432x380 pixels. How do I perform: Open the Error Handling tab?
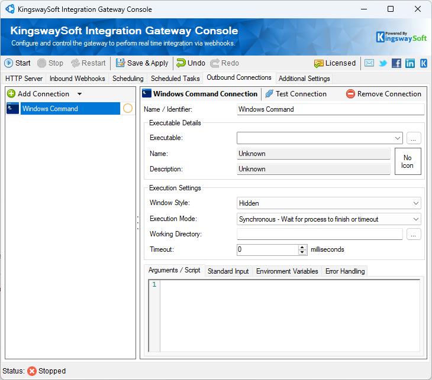click(x=345, y=271)
